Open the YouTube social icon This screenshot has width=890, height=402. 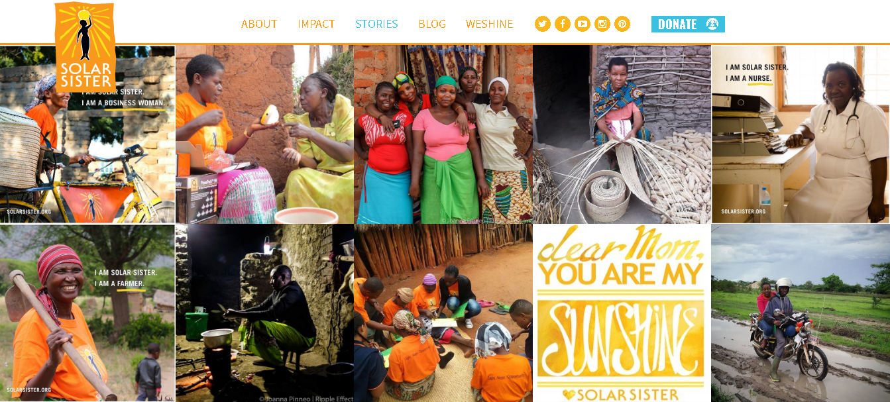click(x=583, y=24)
